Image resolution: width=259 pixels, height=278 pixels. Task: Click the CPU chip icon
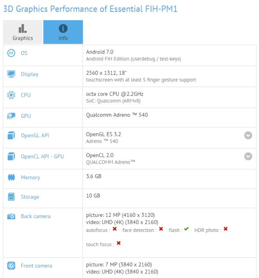point(11,95)
